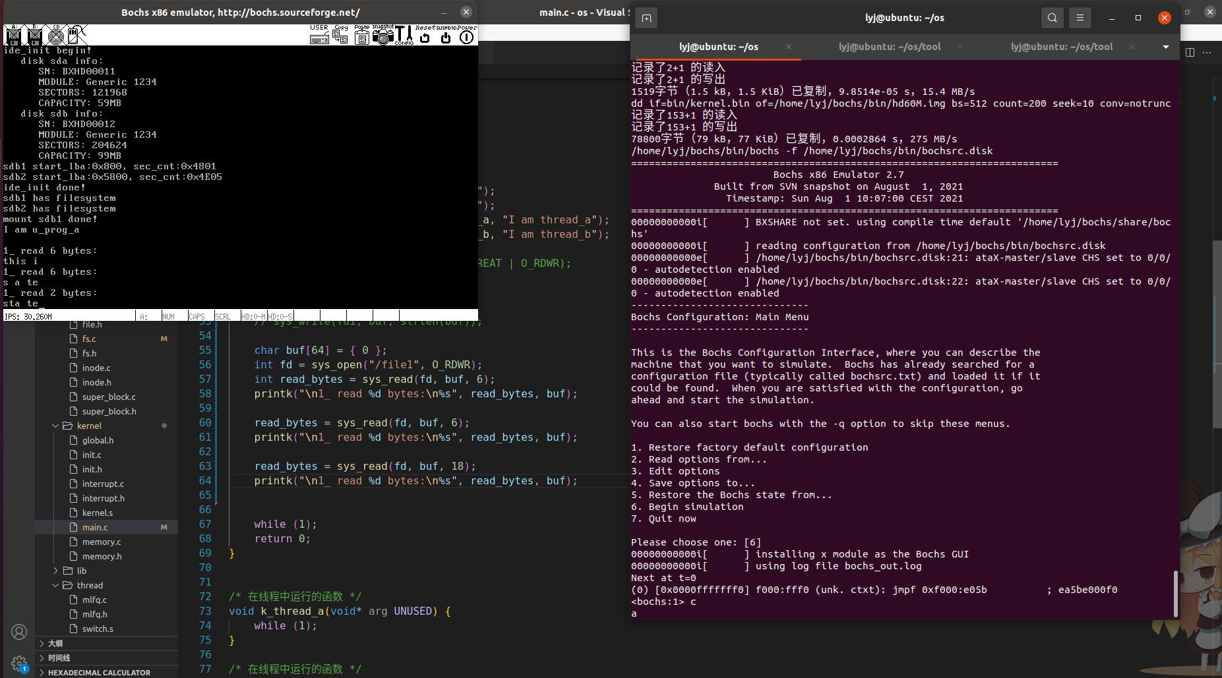Click VS Code split editor icon
This screenshot has height=678, width=1222.
point(1190,53)
